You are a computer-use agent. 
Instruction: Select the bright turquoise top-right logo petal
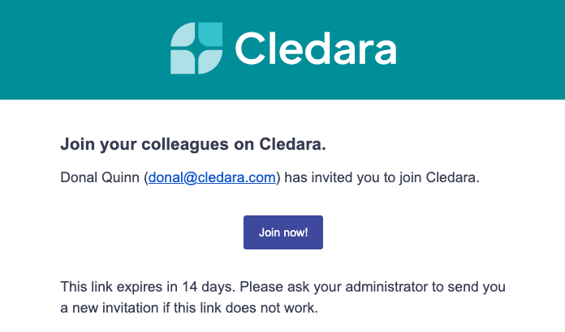[210, 34]
